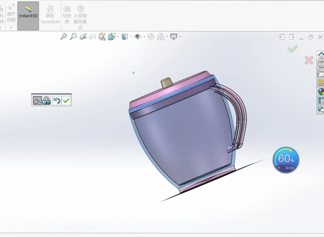Cancel with the red X in corner
Screen dimensions: 324x237
[309, 60]
